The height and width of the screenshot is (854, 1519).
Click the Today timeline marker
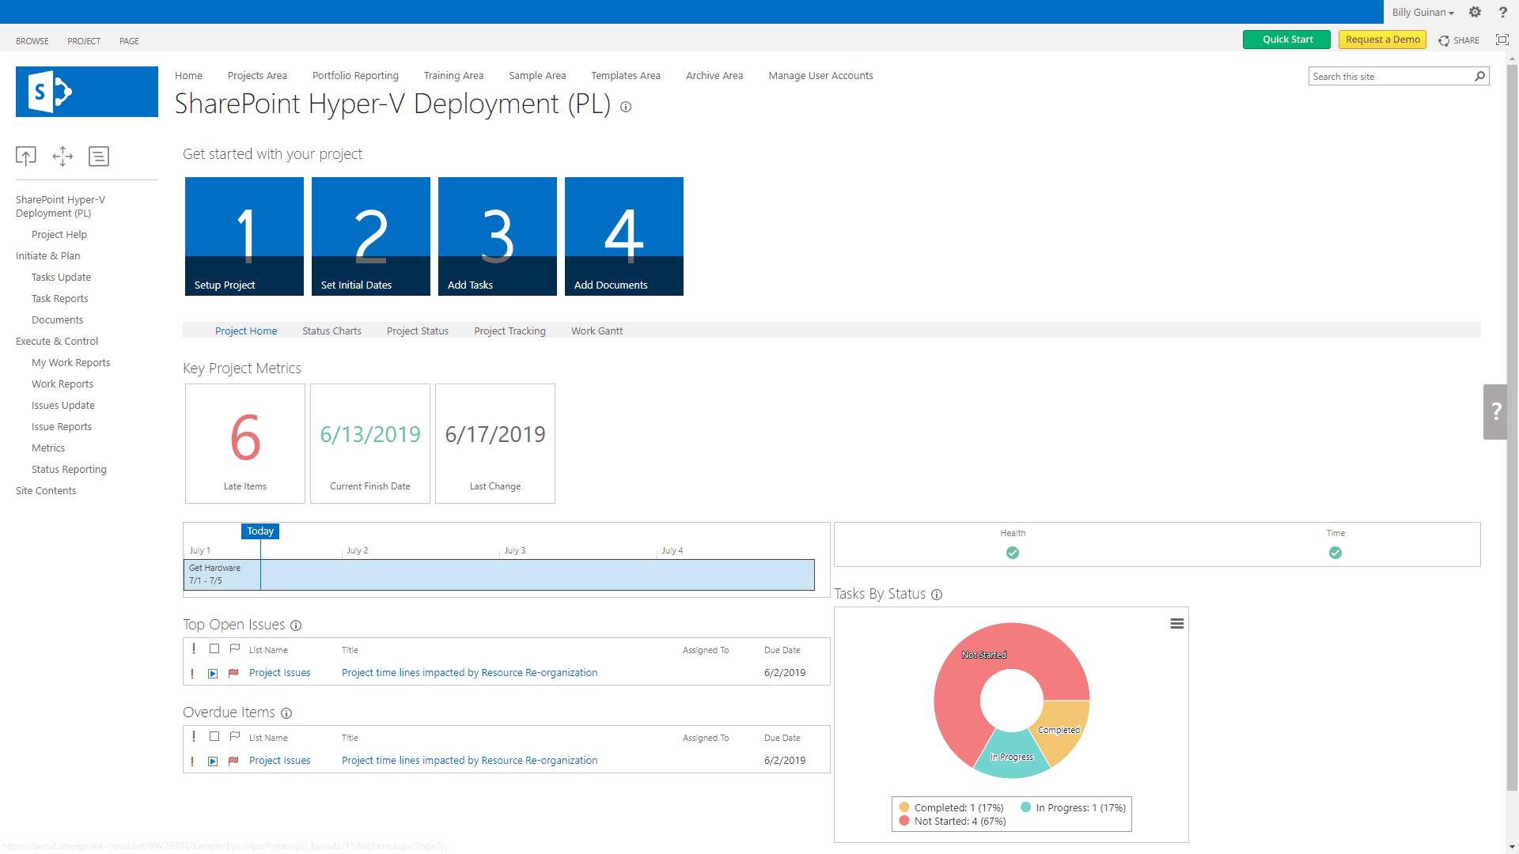coord(260,531)
